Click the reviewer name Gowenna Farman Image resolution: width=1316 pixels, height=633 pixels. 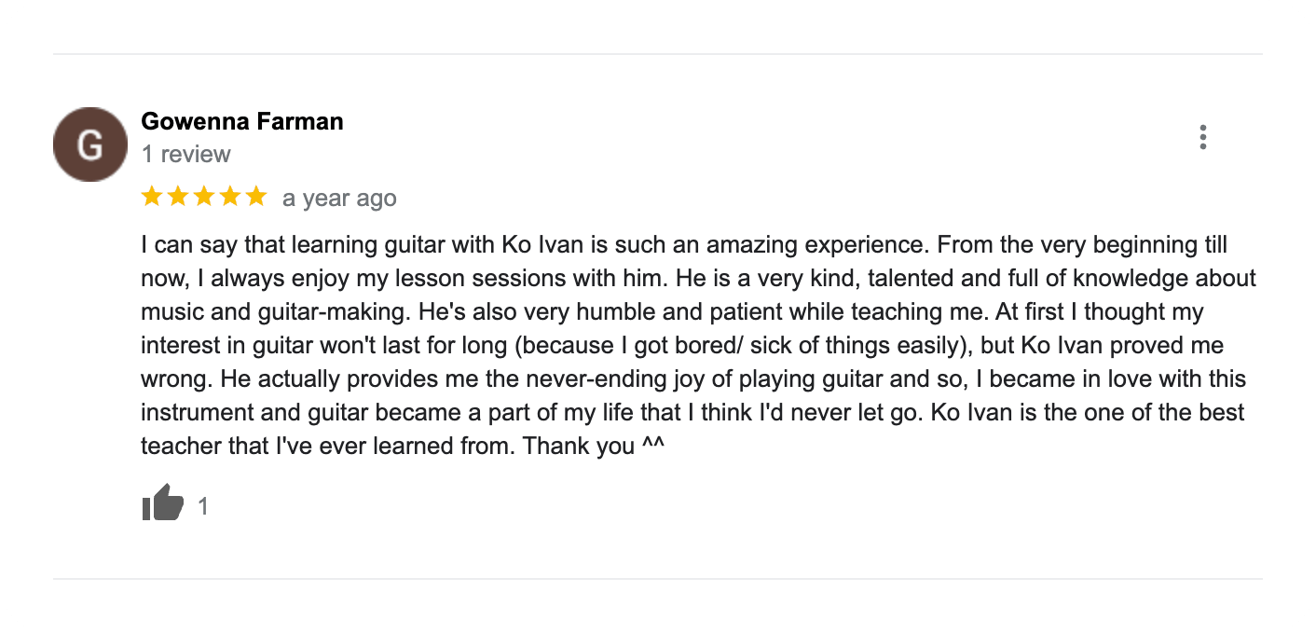pyautogui.click(x=241, y=121)
